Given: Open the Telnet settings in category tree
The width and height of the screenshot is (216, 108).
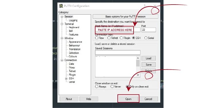Looking at the screenshot, I should pos(72,71).
